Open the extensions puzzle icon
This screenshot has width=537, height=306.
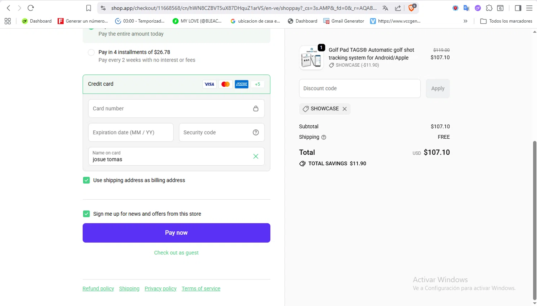point(489,8)
